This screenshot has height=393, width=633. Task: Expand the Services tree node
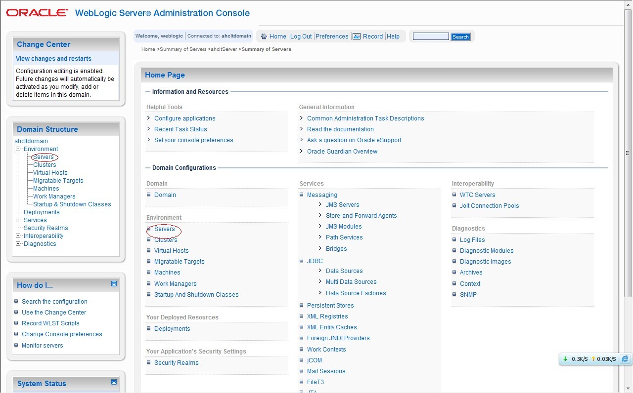coord(18,220)
